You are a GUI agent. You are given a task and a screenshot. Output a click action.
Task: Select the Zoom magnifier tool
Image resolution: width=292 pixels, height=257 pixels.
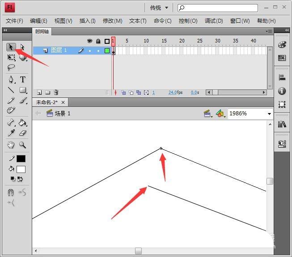pyautogui.click(x=22, y=145)
